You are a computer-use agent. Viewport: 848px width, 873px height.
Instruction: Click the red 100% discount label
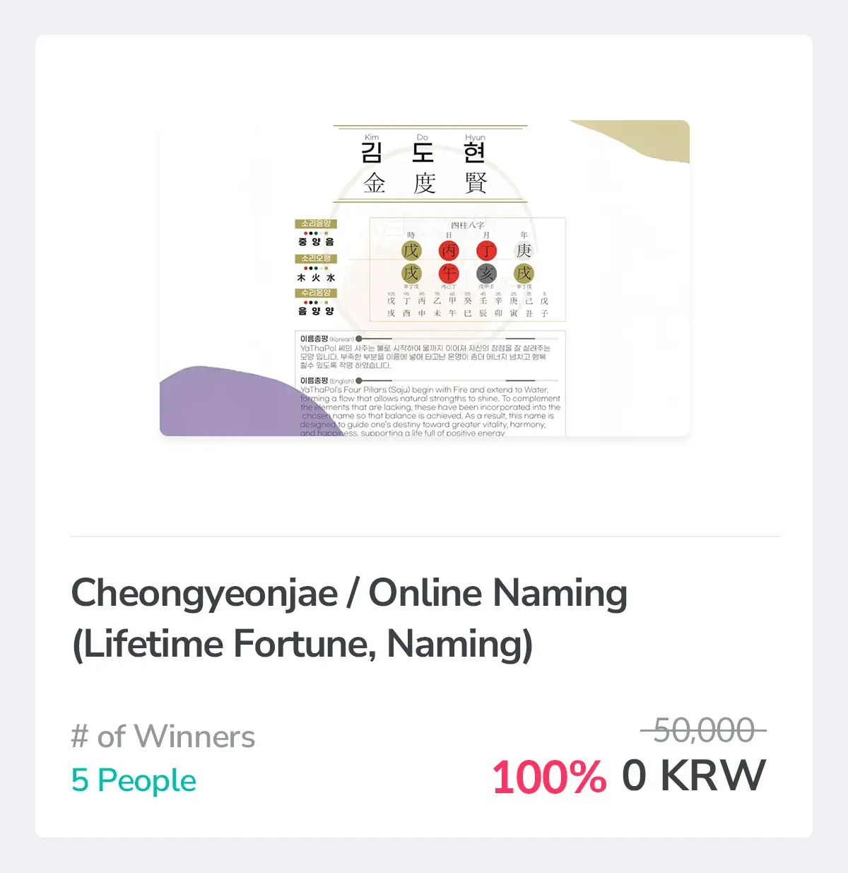pyautogui.click(x=548, y=777)
